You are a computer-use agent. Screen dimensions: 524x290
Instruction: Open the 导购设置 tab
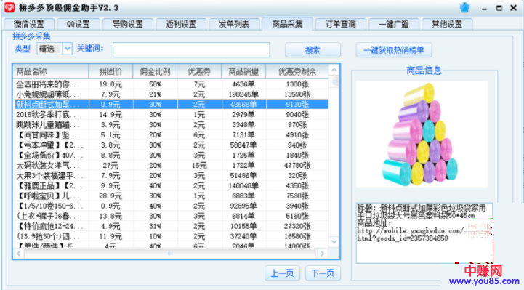coord(128,24)
